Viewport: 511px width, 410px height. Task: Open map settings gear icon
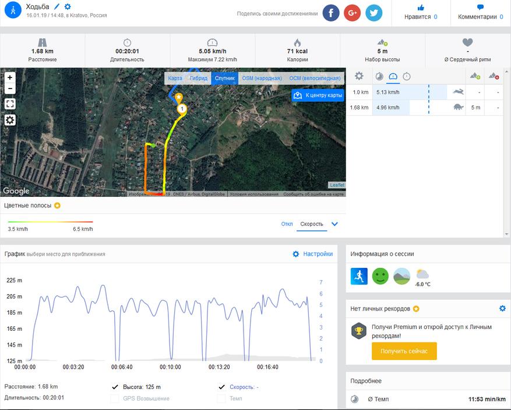pos(10,120)
